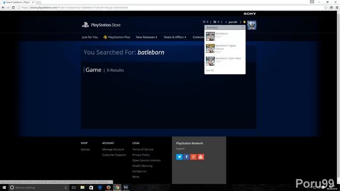Screen dimensions: 340x191
Task: Select the Battleborn Digital Deluxe suggestion
Action: point(225,49)
